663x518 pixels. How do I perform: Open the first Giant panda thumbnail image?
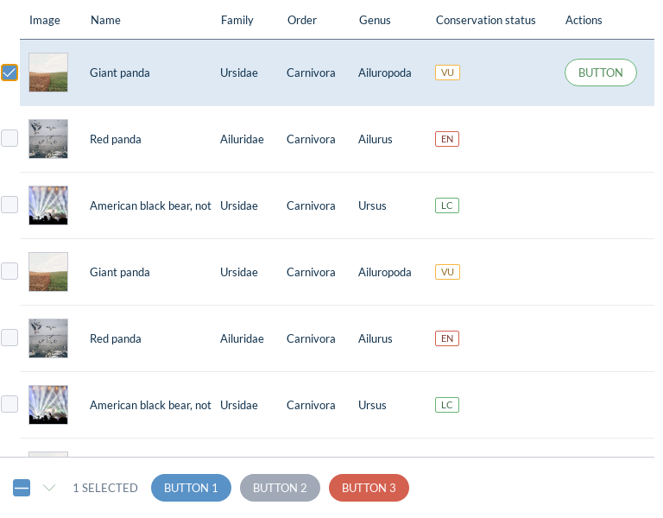(48, 73)
